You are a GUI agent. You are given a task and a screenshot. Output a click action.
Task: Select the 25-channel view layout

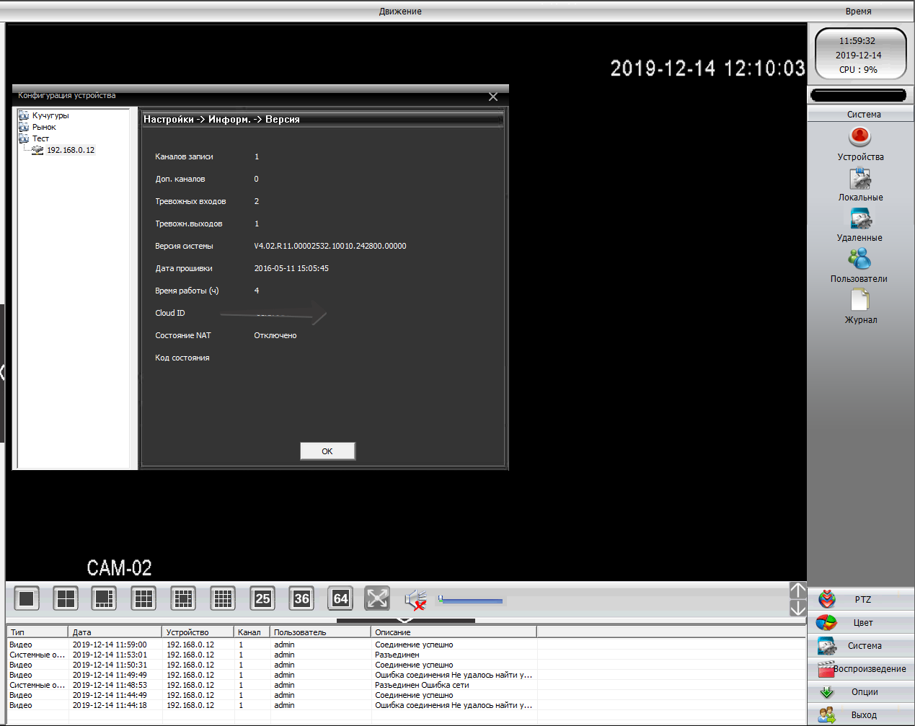262,598
